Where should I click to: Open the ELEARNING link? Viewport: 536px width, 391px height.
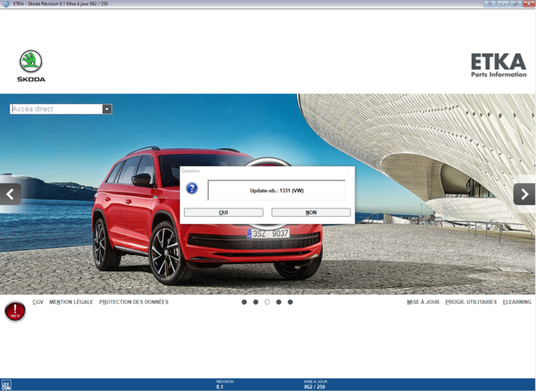pyautogui.click(x=516, y=302)
